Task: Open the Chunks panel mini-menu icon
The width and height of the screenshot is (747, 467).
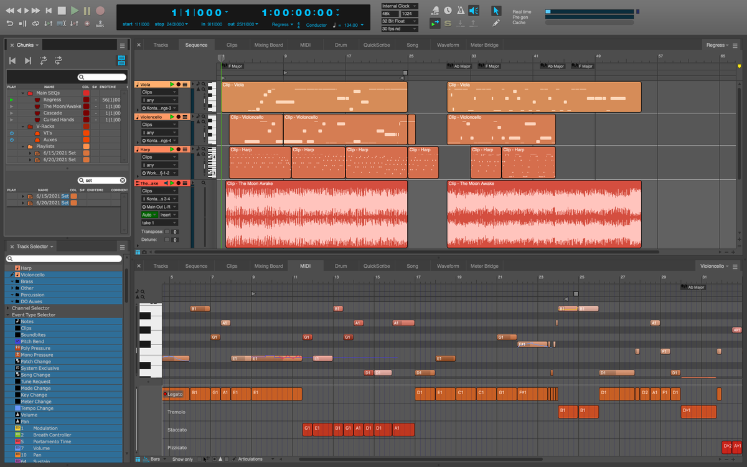Action: [122, 45]
